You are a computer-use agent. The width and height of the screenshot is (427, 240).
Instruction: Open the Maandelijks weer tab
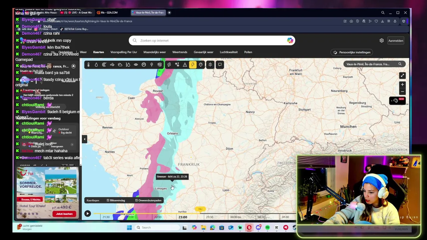[154, 52]
